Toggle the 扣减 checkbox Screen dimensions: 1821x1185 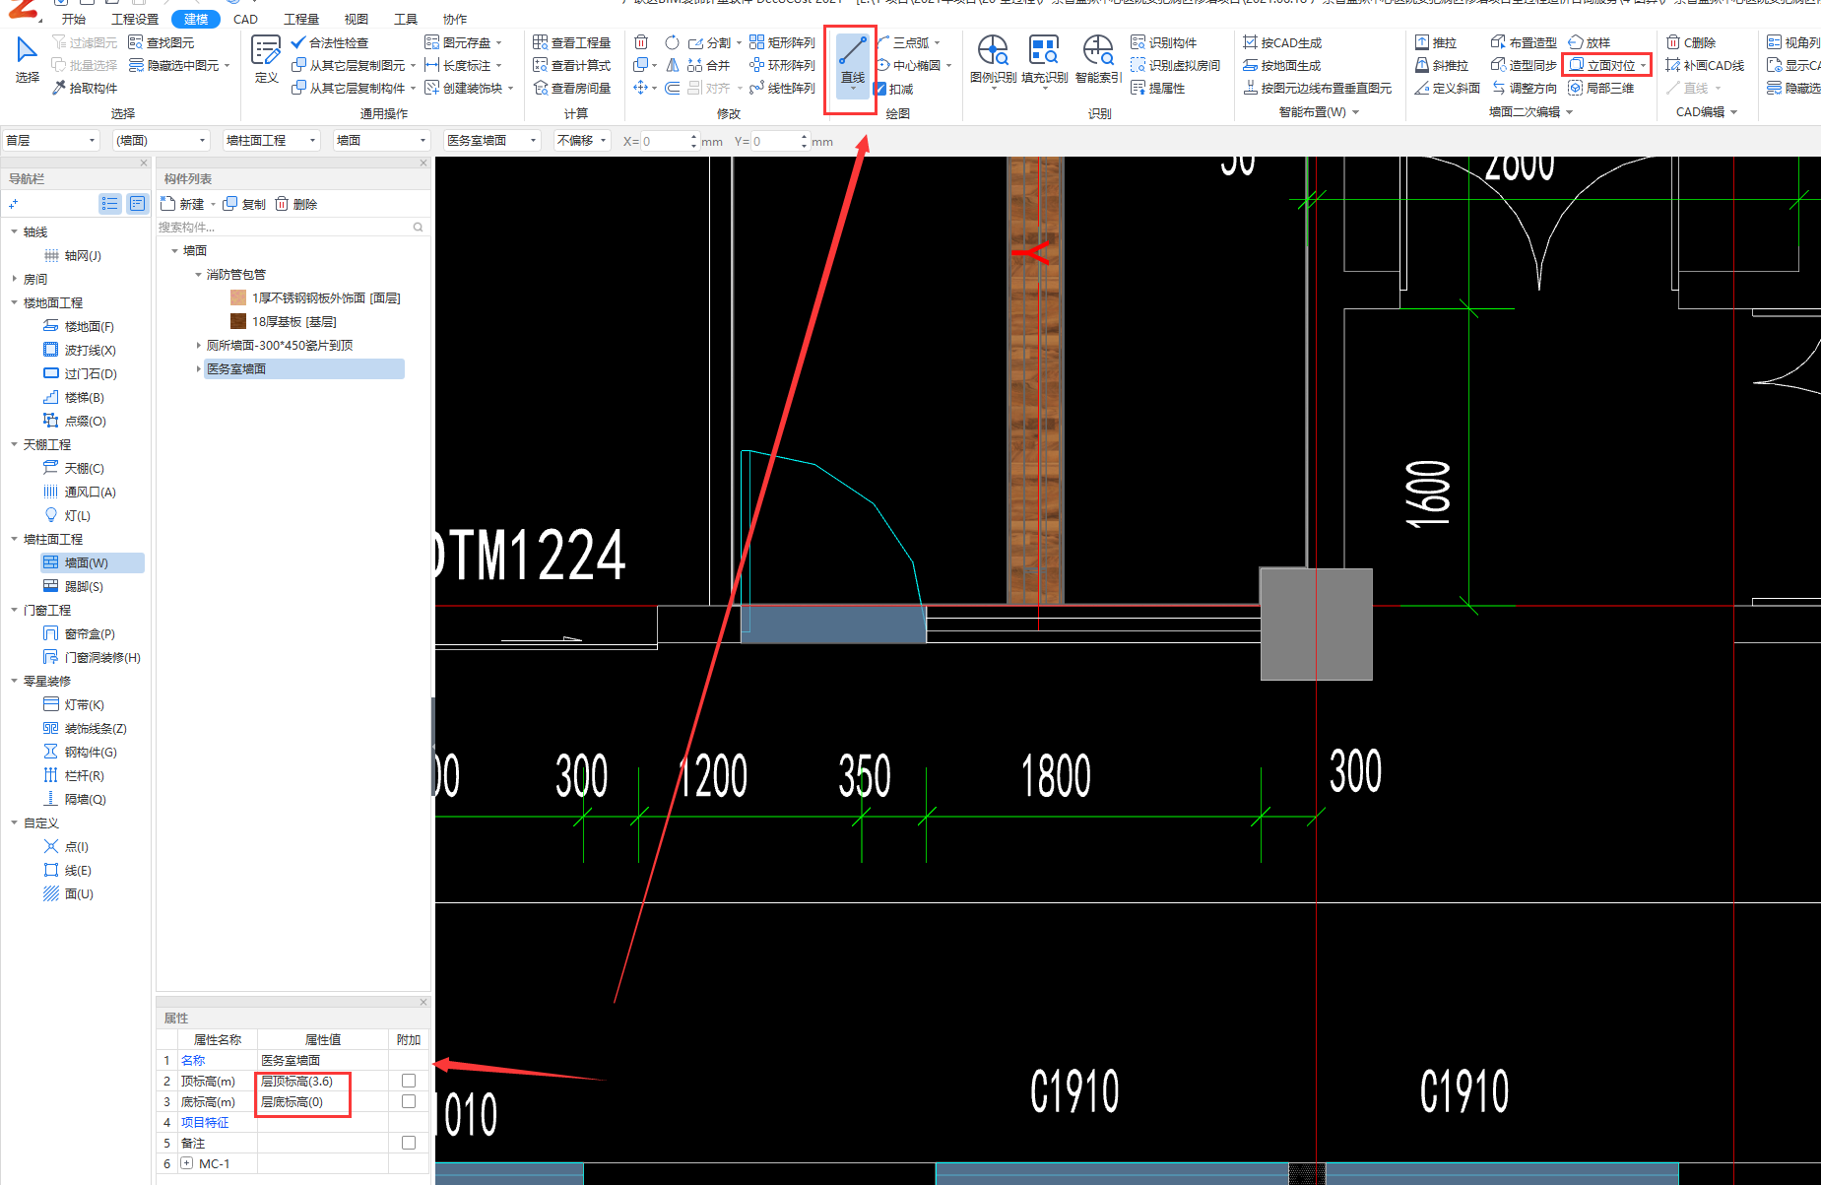coord(879,89)
